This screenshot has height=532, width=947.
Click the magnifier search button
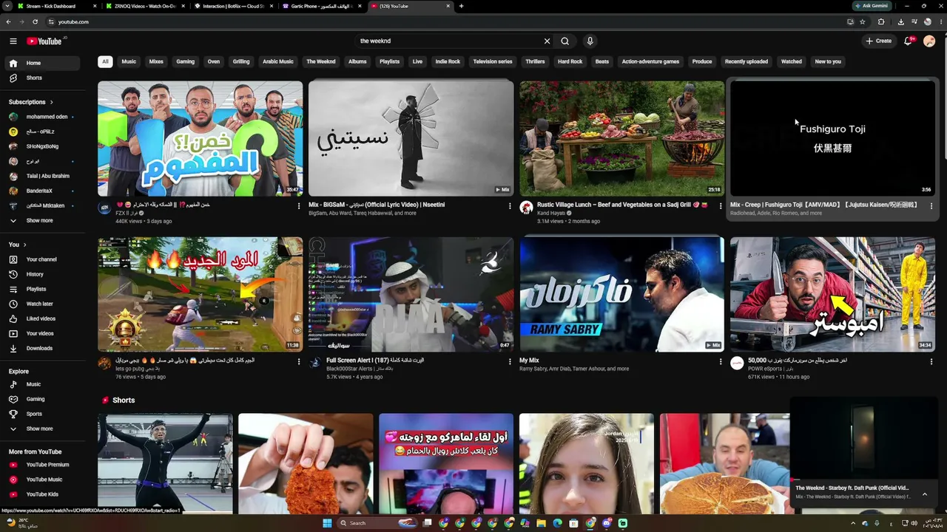[565, 41]
